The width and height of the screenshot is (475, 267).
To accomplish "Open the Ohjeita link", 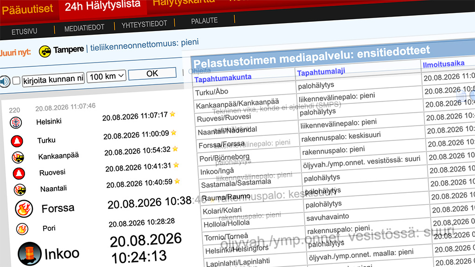I will [x=199, y=71].
